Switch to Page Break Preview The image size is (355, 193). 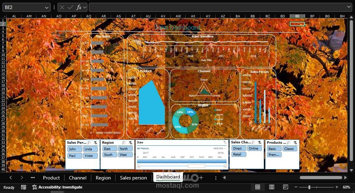(286, 187)
